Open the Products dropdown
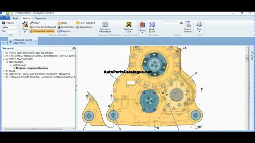Image resolution: width=255 pixels, height=143 pixels. click(x=10, y=23)
